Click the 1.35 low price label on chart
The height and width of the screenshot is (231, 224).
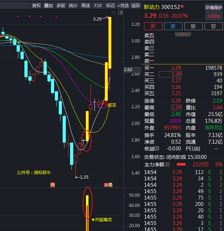pos(84,177)
